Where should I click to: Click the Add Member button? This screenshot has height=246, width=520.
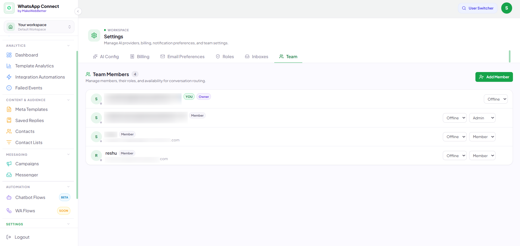[494, 77]
